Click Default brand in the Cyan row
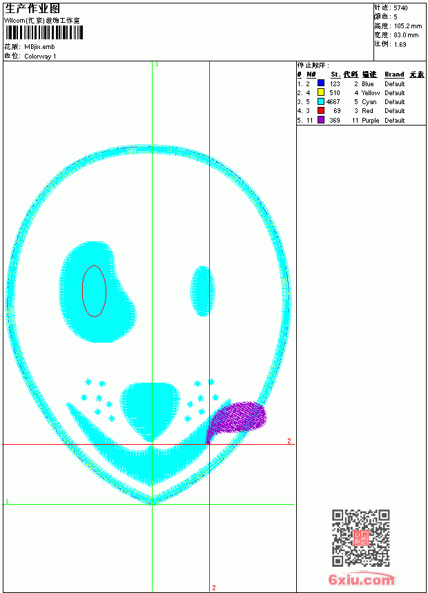 point(395,102)
